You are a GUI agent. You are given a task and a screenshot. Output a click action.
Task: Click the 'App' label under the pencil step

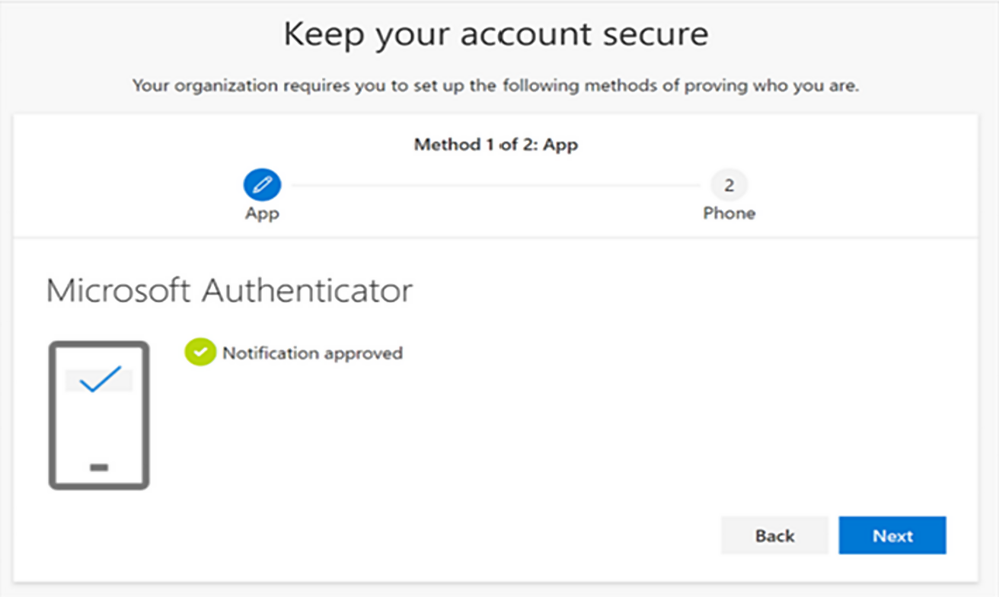(262, 215)
